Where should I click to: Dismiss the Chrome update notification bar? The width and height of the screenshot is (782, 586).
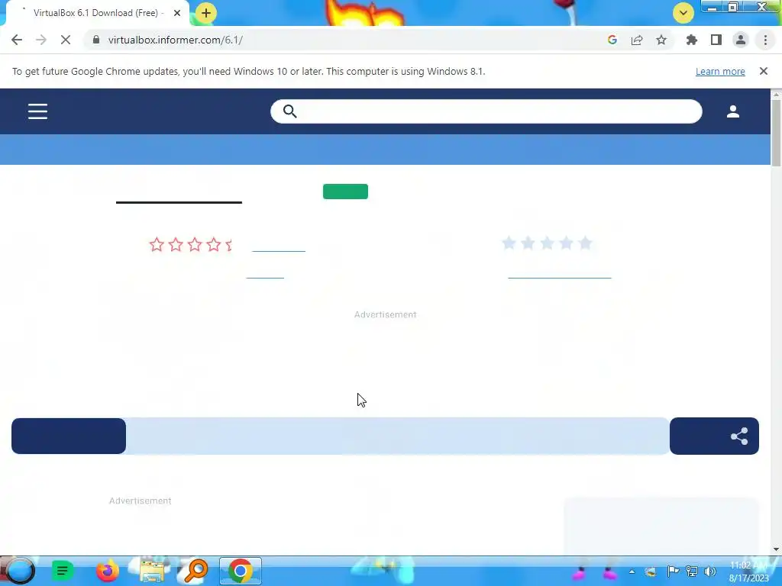click(x=764, y=71)
